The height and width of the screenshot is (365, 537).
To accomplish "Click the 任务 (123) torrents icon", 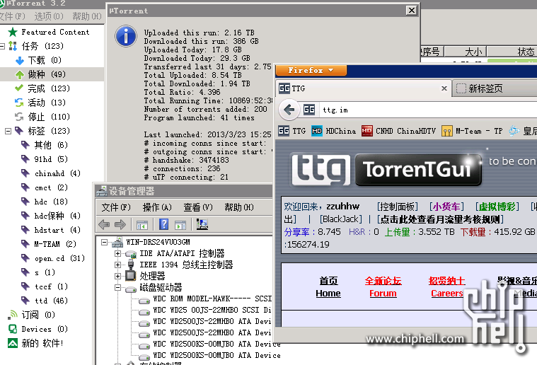I will click(x=13, y=46).
